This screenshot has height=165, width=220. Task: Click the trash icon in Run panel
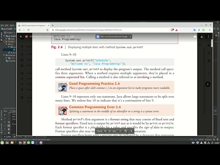[9, 133]
